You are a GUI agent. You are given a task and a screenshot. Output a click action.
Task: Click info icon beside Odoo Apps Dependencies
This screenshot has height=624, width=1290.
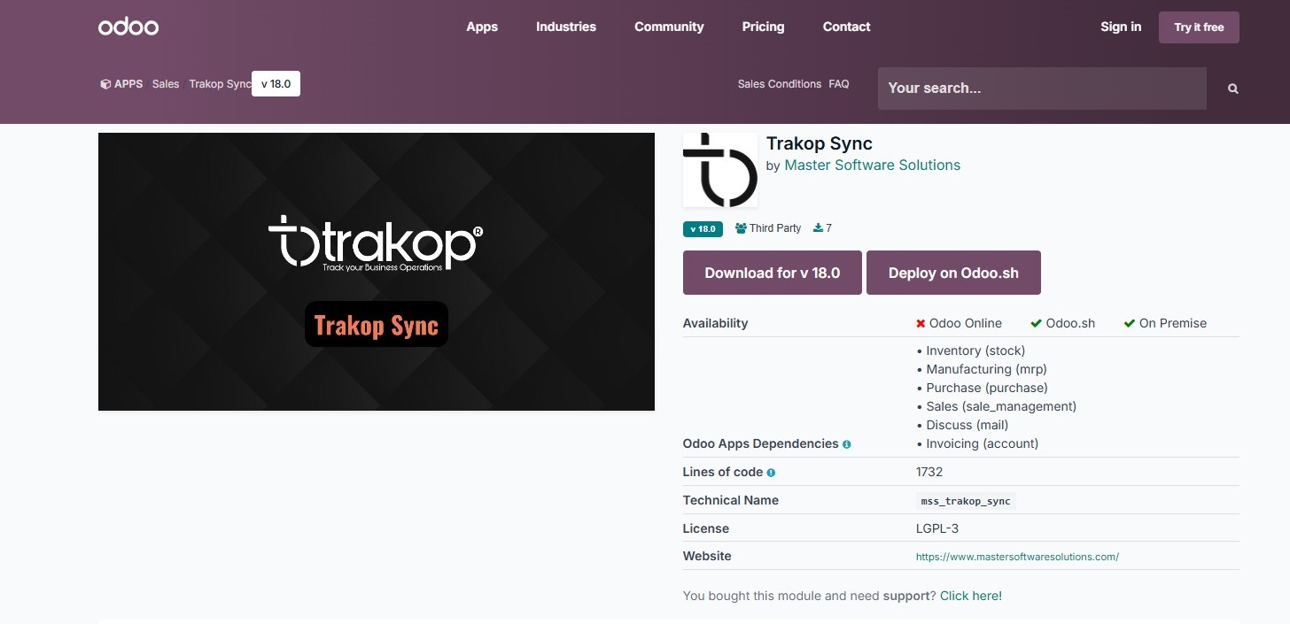847,444
